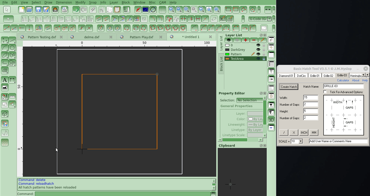
Task: Open the Dimension menu
Action: coord(64,2)
